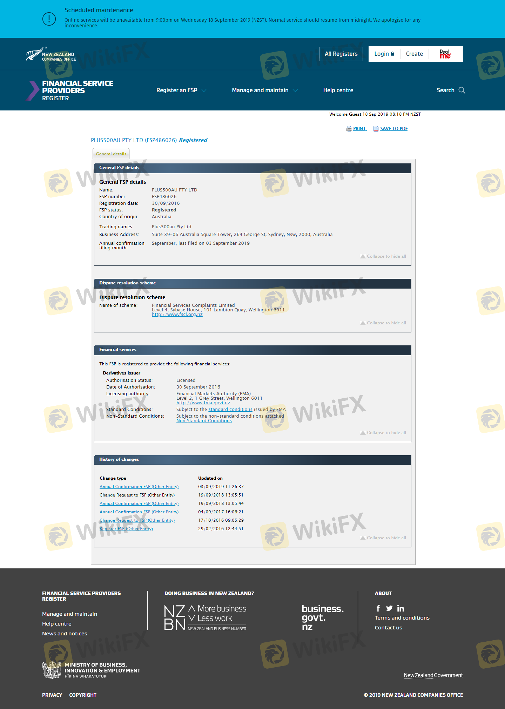Open the COPYRIGHT footer link
Image resolution: width=505 pixels, height=709 pixels.
[x=83, y=695]
